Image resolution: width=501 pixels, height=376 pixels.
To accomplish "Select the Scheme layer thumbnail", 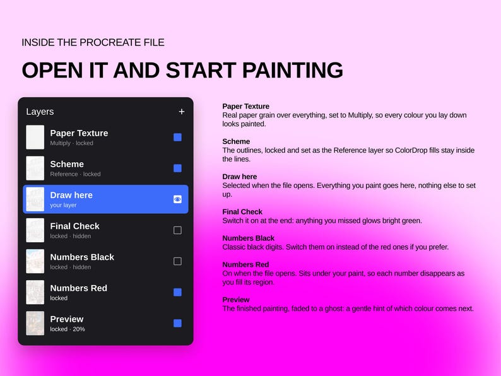I will point(35,168).
